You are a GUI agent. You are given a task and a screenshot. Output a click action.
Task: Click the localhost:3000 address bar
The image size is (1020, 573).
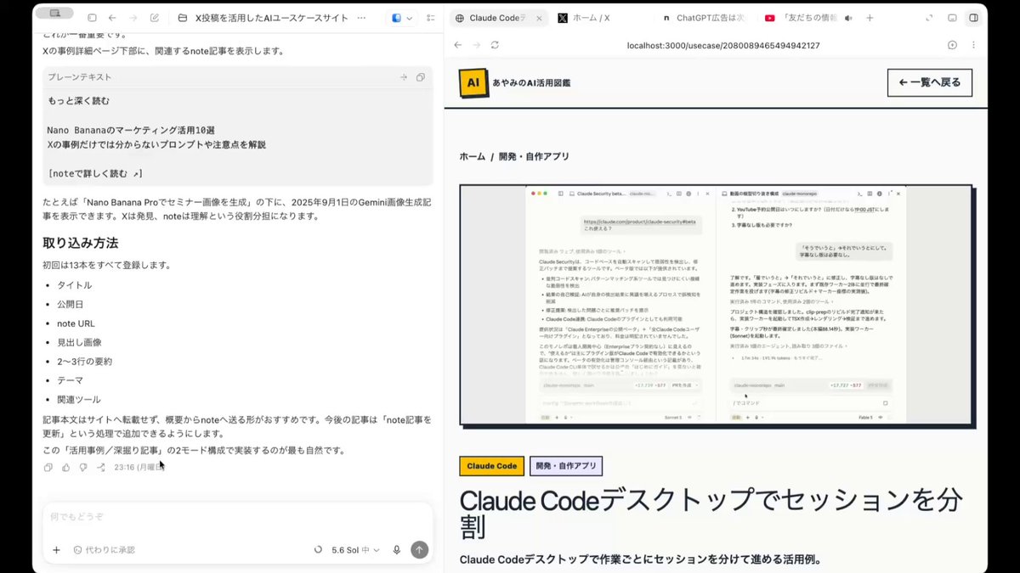[722, 45]
